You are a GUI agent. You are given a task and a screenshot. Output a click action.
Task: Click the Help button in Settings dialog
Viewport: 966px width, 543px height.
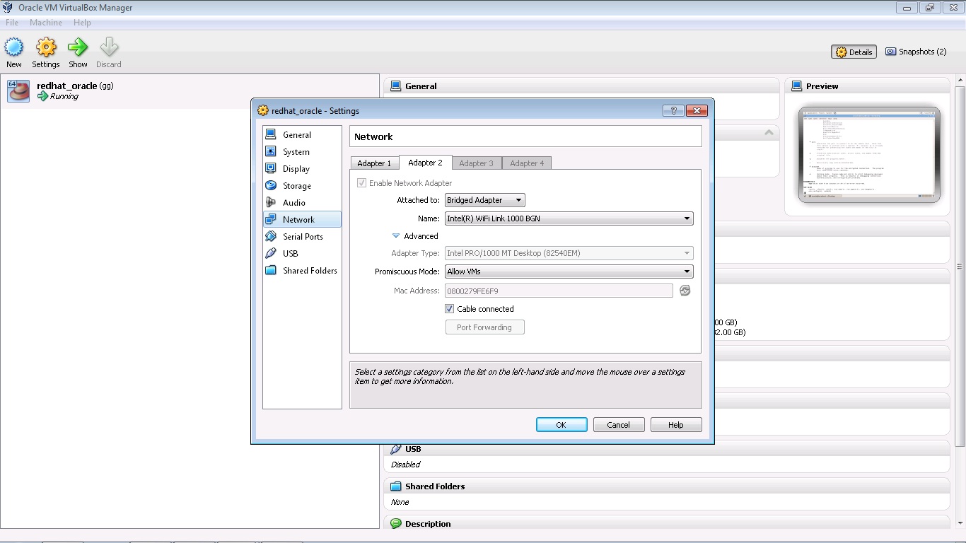pyautogui.click(x=676, y=425)
